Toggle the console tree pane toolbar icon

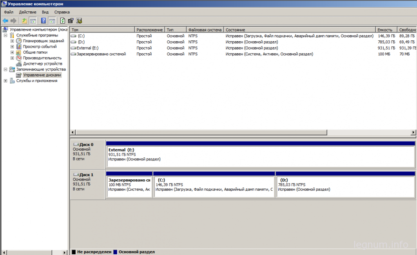(x=33, y=21)
